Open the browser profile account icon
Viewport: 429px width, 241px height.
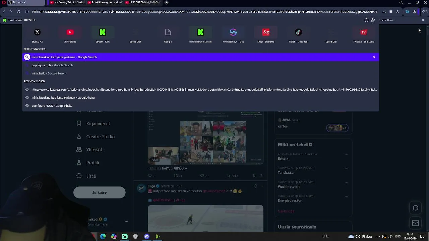pos(397,12)
